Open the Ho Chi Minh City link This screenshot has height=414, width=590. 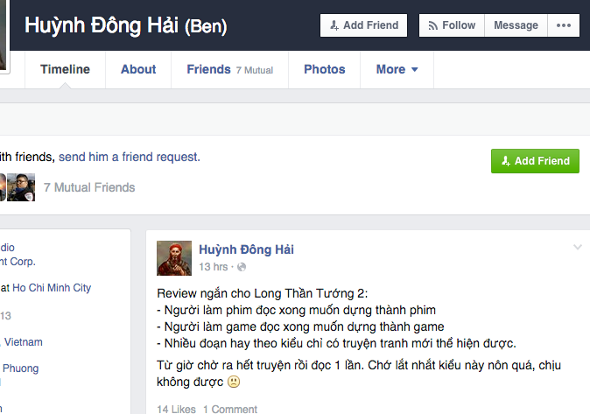[x=51, y=288]
